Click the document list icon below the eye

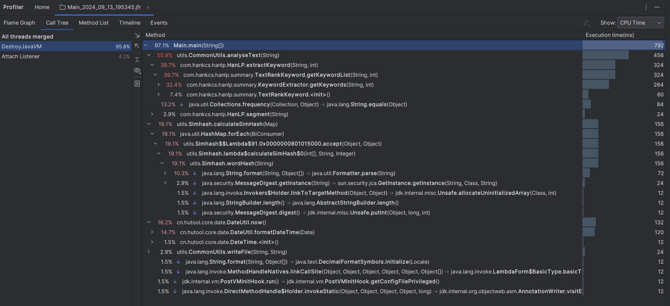137,84
